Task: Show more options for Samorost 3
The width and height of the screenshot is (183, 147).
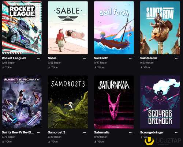Action: click(85, 132)
